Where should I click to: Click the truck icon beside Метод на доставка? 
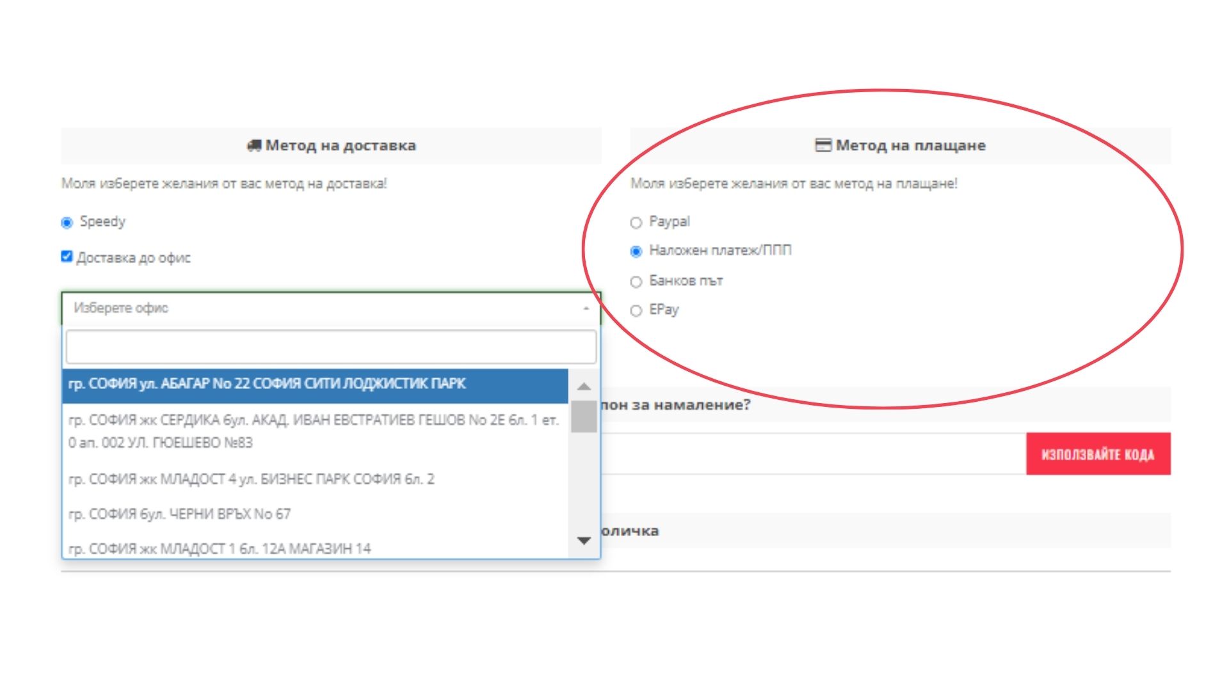[253, 146]
